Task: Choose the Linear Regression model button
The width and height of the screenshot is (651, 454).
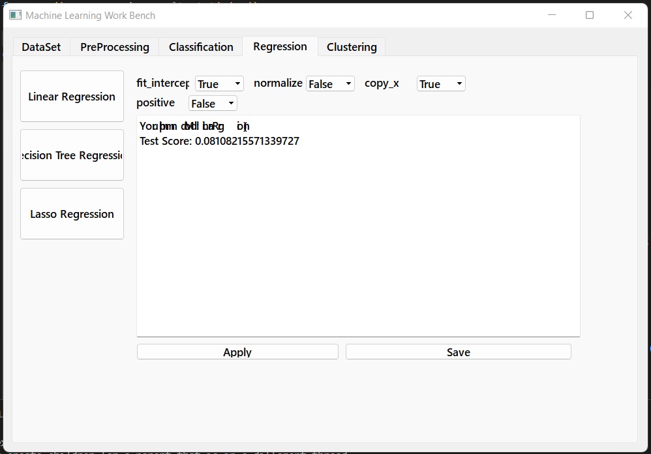Action: pos(72,97)
